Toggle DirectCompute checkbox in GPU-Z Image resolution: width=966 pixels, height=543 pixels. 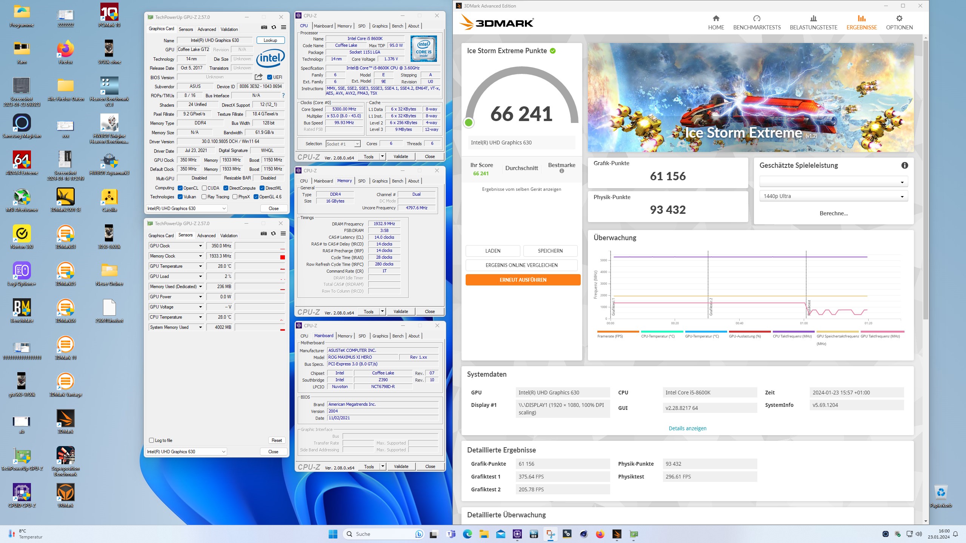[x=226, y=188]
